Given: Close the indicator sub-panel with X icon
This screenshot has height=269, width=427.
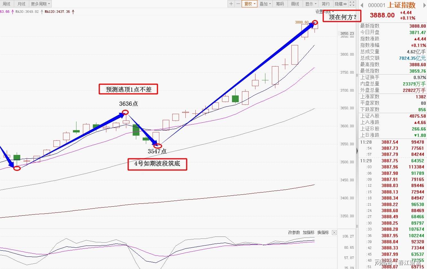Looking at the screenshot, I should tap(334, 232).
